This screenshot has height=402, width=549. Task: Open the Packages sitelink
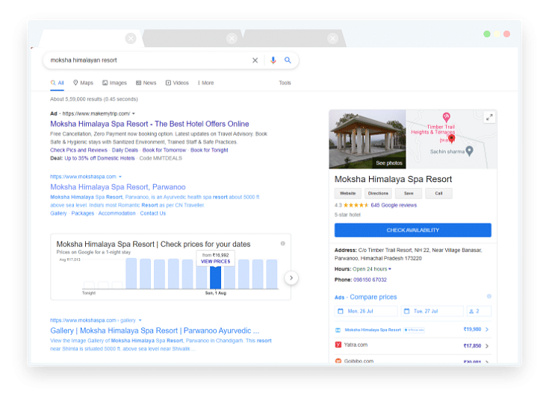83,213
